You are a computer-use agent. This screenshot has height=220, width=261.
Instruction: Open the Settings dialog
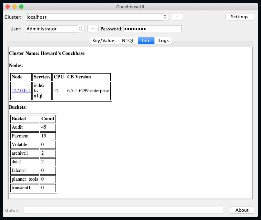(240, 17)
